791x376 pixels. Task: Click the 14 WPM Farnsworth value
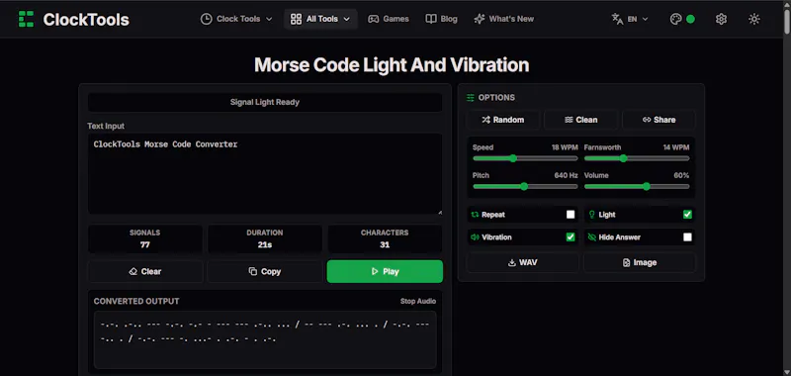click(676, 147)
